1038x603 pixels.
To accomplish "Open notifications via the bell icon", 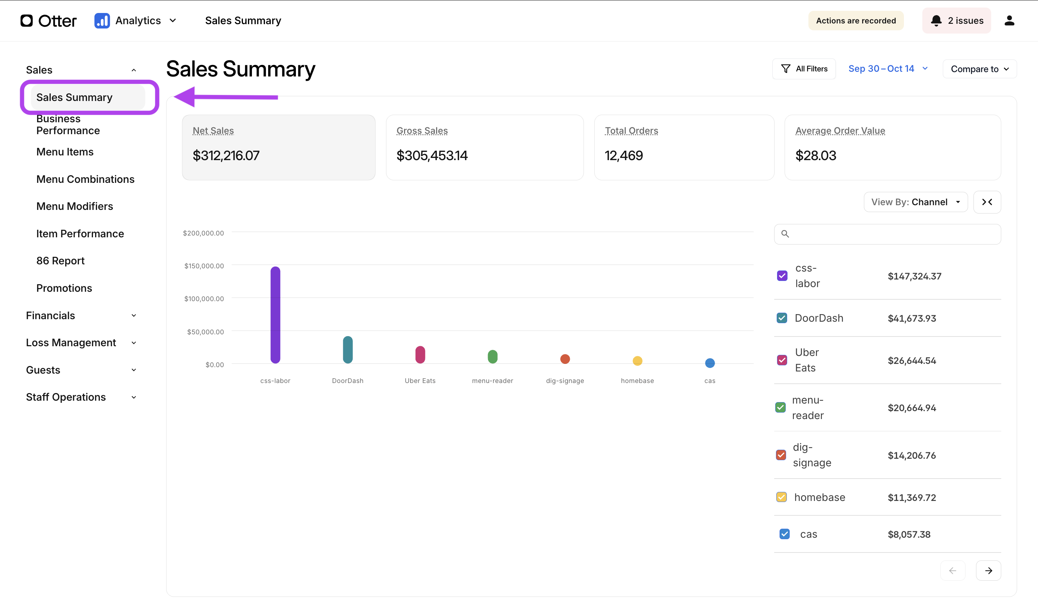I will pyautogui.click(x=936, y=21).
